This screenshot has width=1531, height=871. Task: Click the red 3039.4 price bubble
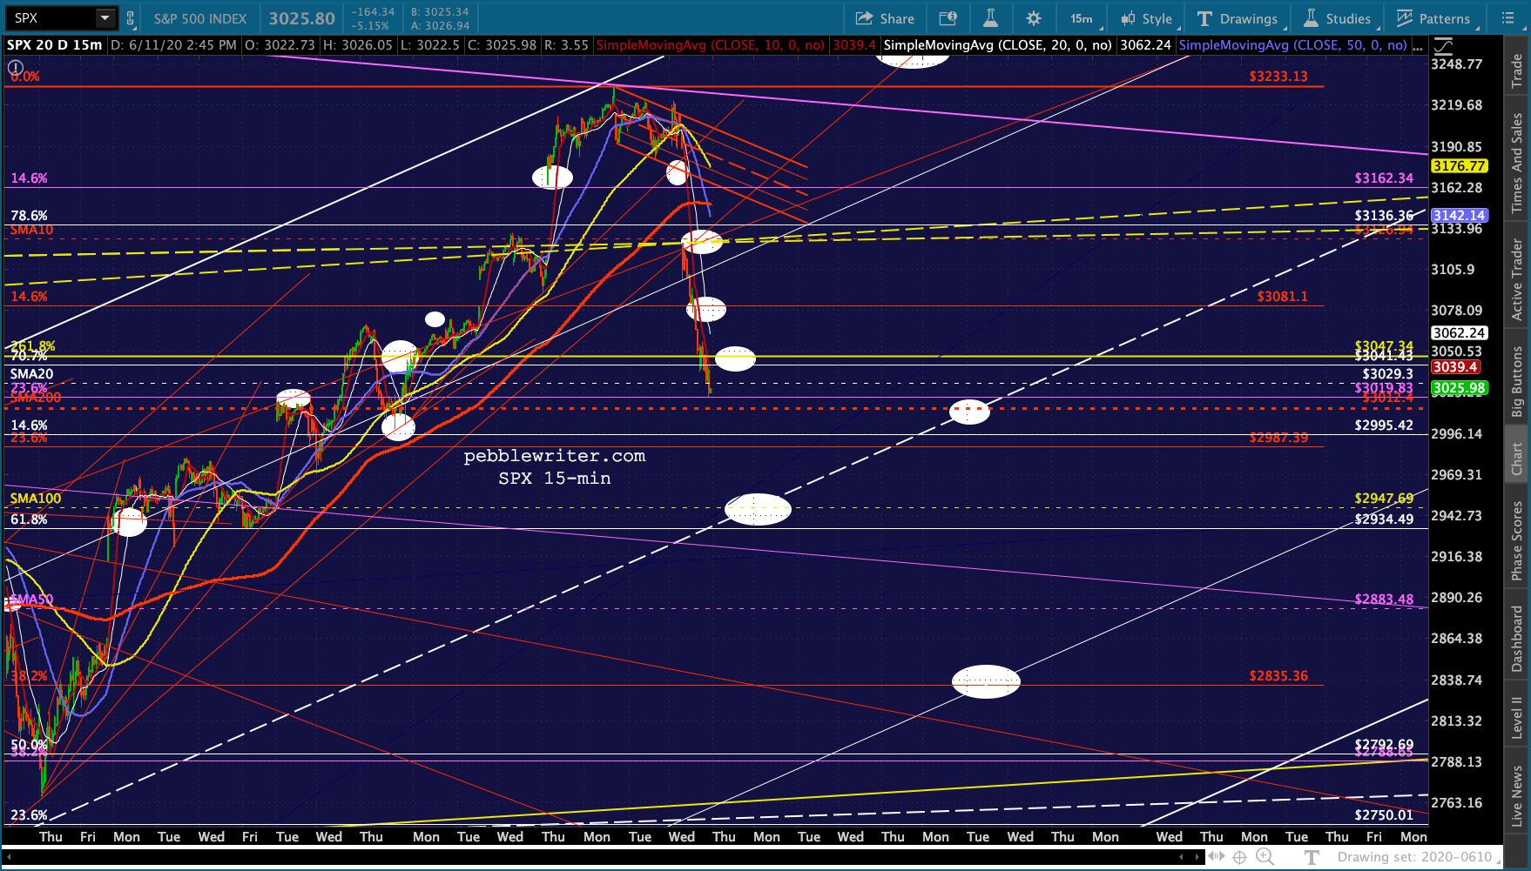pos(1455,367)
